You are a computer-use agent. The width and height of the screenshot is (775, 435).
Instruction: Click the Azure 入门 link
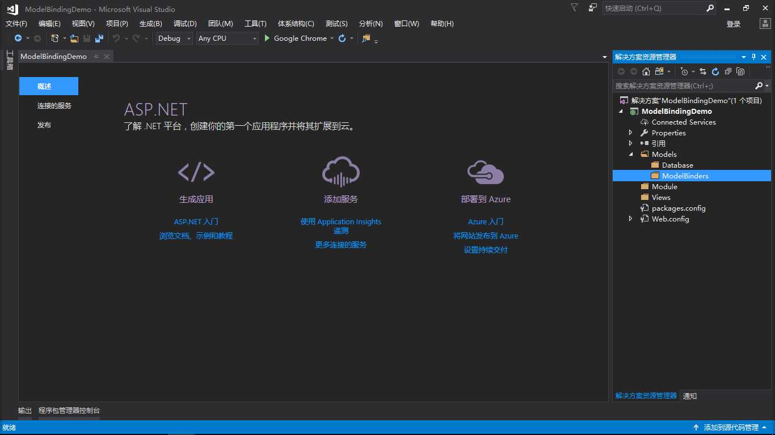tap(486, 221)
